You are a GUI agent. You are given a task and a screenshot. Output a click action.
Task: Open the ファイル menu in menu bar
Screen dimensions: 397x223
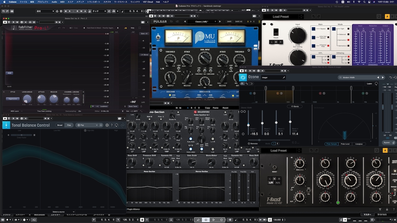[23, 2]
